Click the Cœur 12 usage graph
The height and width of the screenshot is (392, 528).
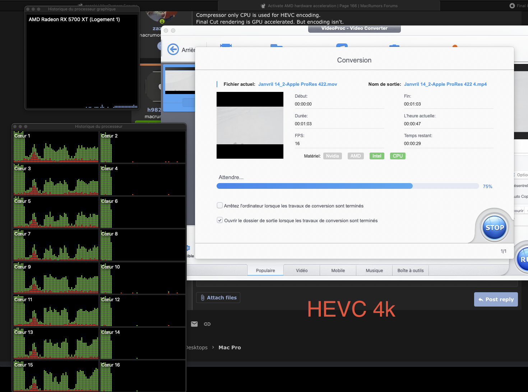click(x=143, y=311)
